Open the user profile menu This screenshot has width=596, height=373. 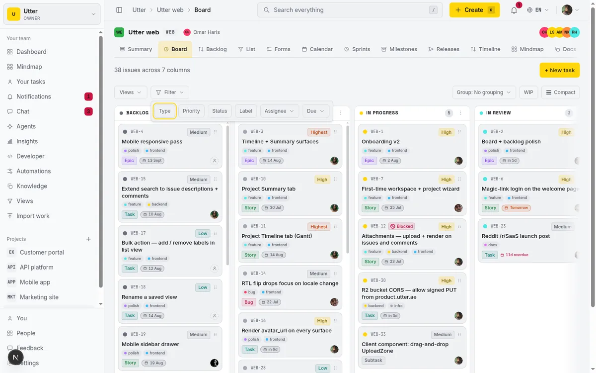(x=570, y=10)
